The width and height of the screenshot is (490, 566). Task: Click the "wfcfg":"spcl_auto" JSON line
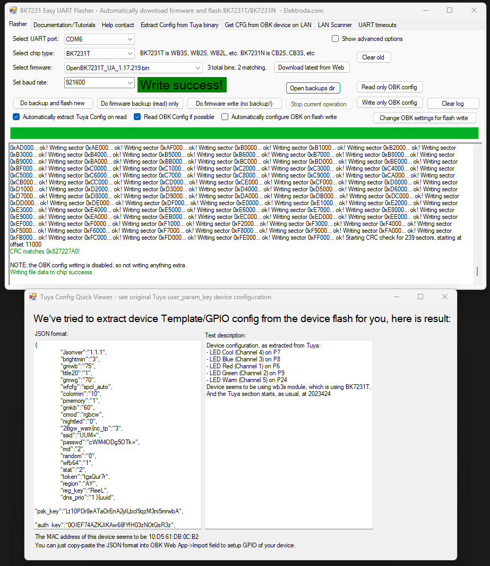point(87,387)
